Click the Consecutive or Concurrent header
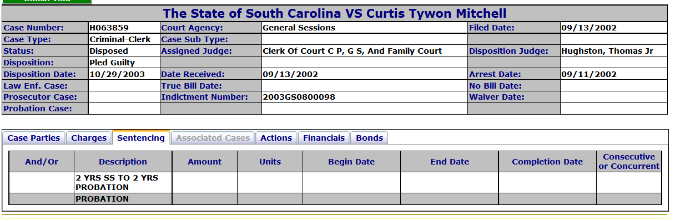The height and width of the screenshot is (221, 675). pos(629,162)
